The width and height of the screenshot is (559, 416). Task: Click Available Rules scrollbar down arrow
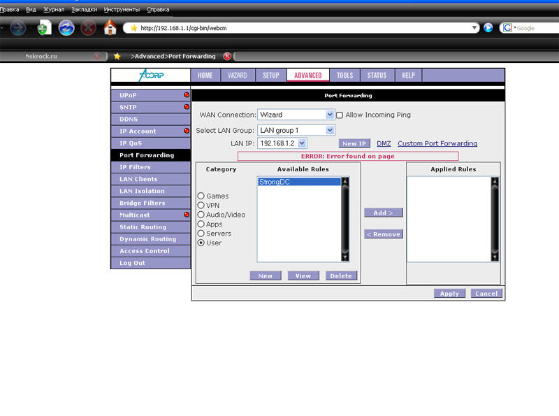click(x=344, y=257)
